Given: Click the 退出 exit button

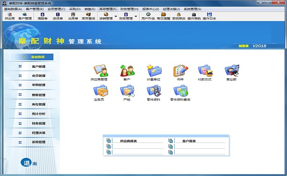Looking at the screenshot, I should tap(29, 163).
